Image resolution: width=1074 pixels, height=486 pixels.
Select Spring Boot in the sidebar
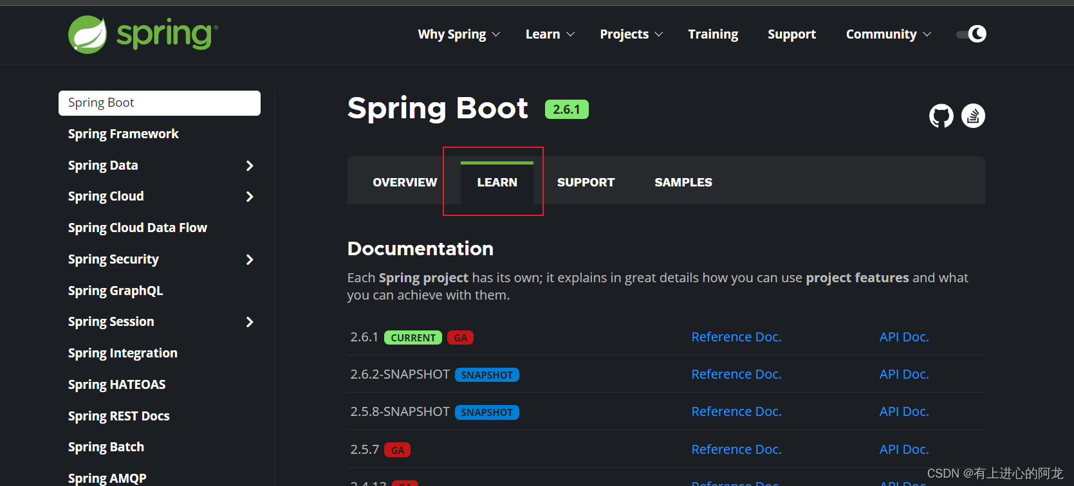click(x=160, y=103)
